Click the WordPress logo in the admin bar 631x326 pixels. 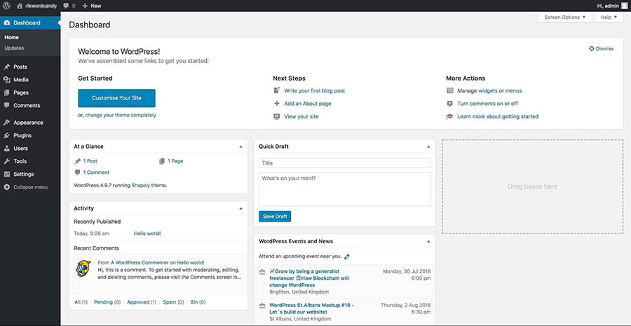pos(6,6)
